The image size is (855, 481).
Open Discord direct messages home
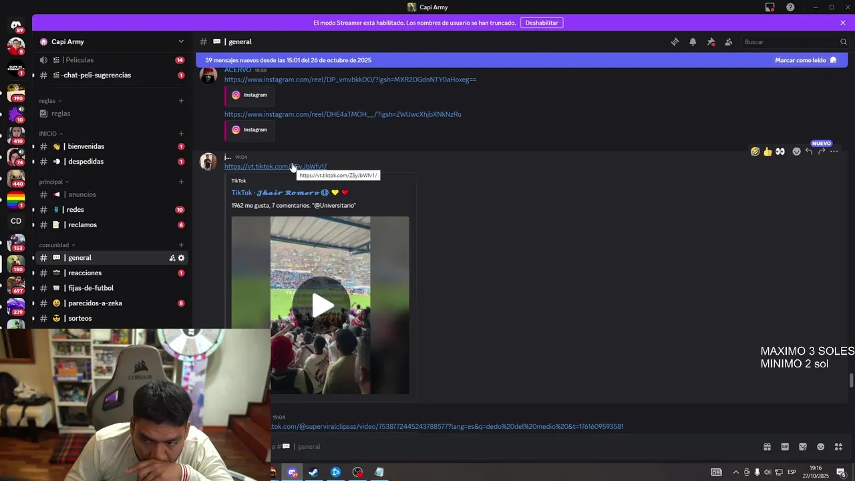tap(16, 25)
